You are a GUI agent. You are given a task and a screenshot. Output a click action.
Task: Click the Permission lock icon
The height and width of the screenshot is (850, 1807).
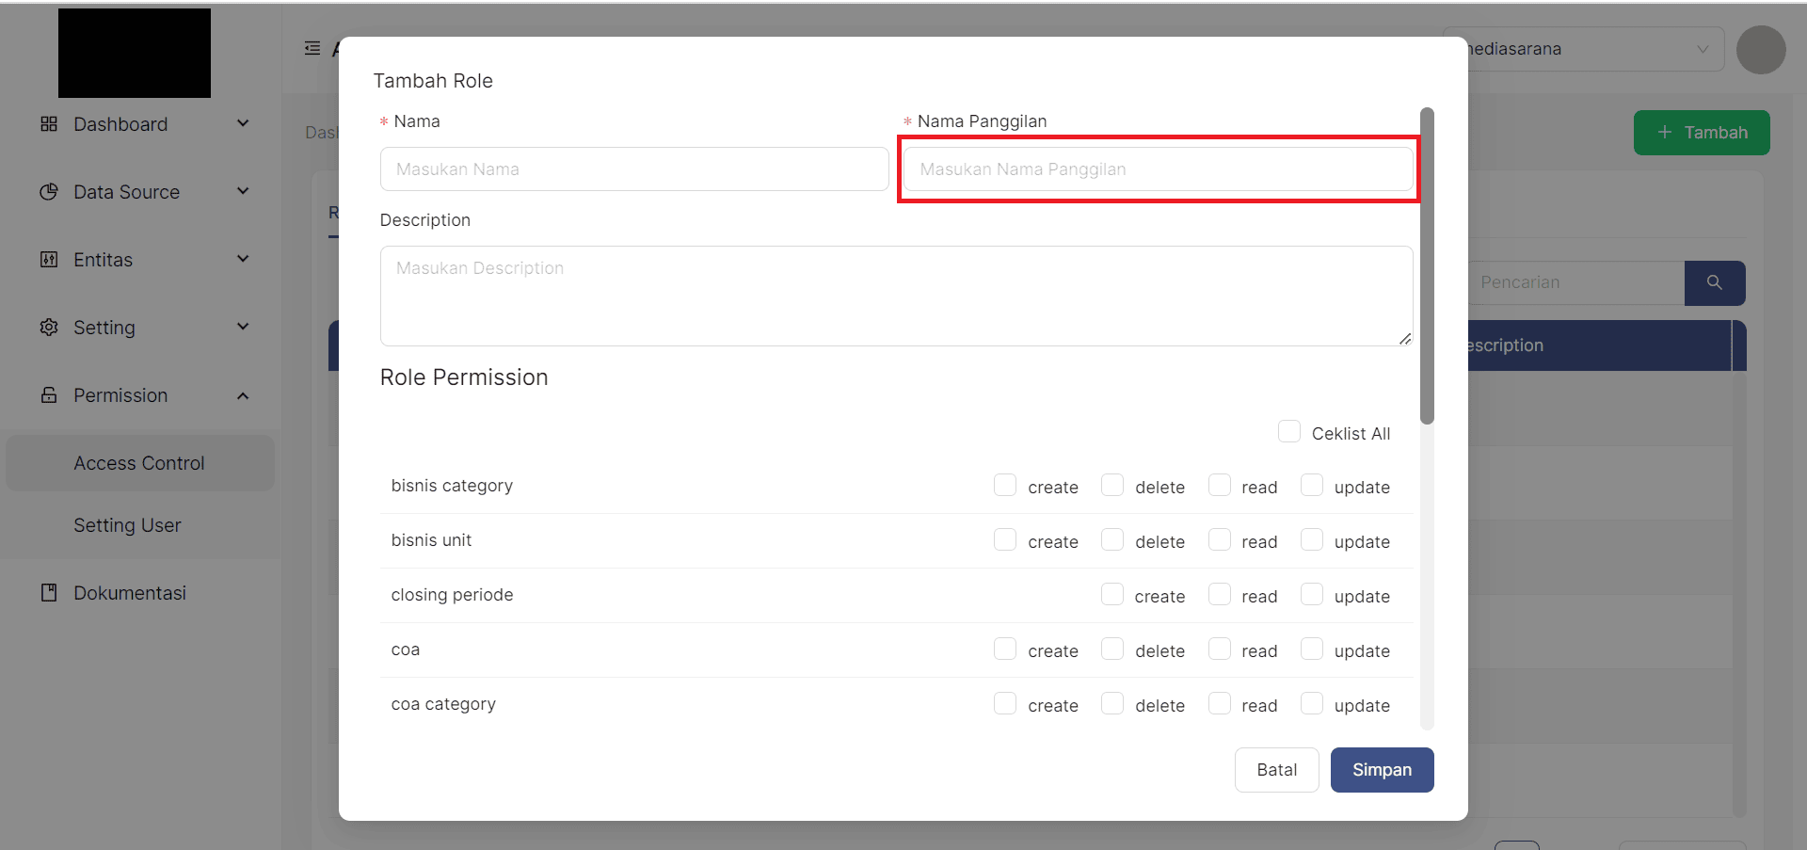(49, 395)
